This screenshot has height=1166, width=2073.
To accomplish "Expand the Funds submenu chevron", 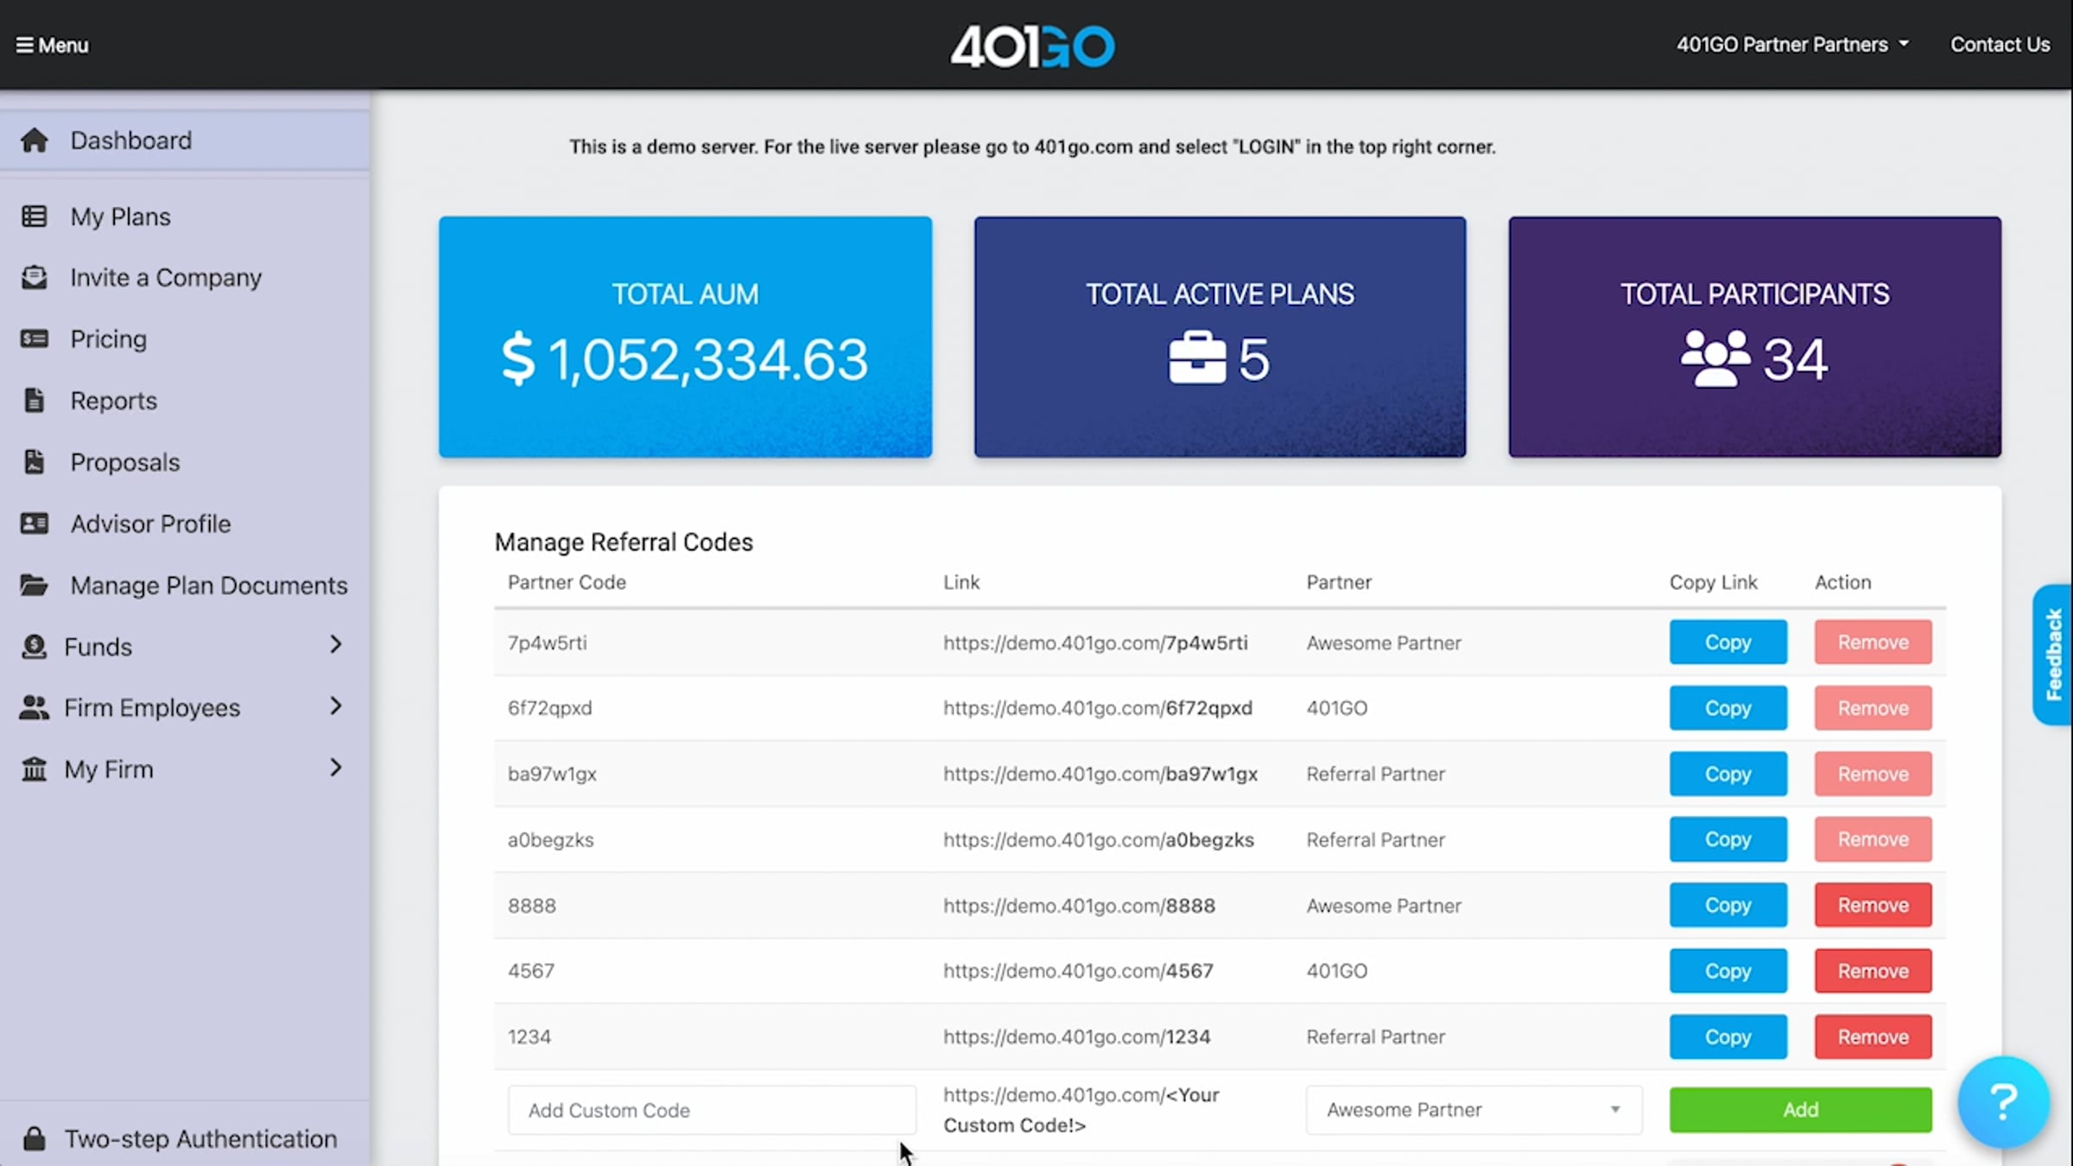I will pos(336,644).
